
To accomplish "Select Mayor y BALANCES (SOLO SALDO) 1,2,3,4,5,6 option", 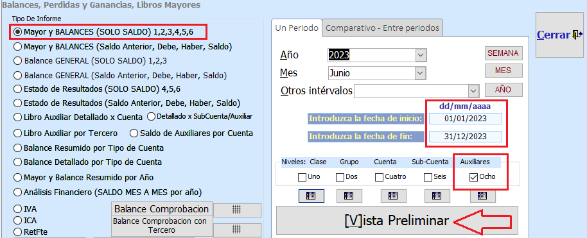I will [103, 32].
